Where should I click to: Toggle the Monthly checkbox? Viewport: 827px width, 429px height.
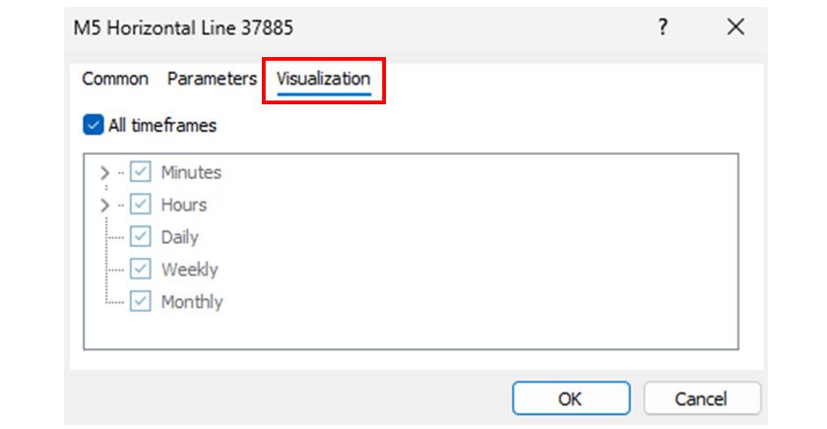[x=141, y=302]
